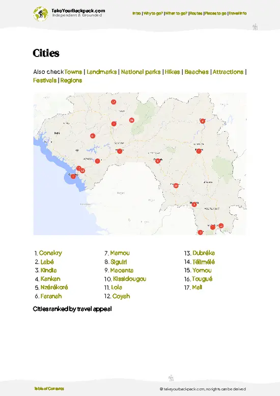The image size is (280, 396).
Task: Select the Conakry marker on the map
Action: 73,177
